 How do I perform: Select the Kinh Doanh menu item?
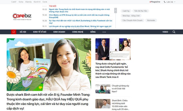click(x=59, y=32)
